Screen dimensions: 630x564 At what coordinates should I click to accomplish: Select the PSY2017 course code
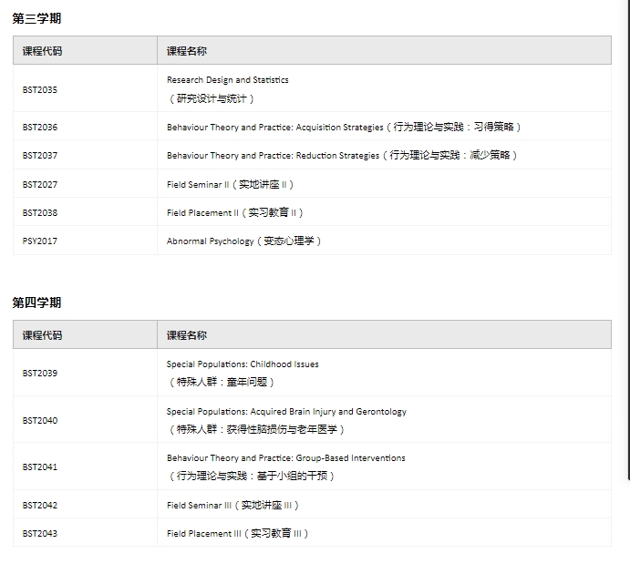(x=40, y=241)
